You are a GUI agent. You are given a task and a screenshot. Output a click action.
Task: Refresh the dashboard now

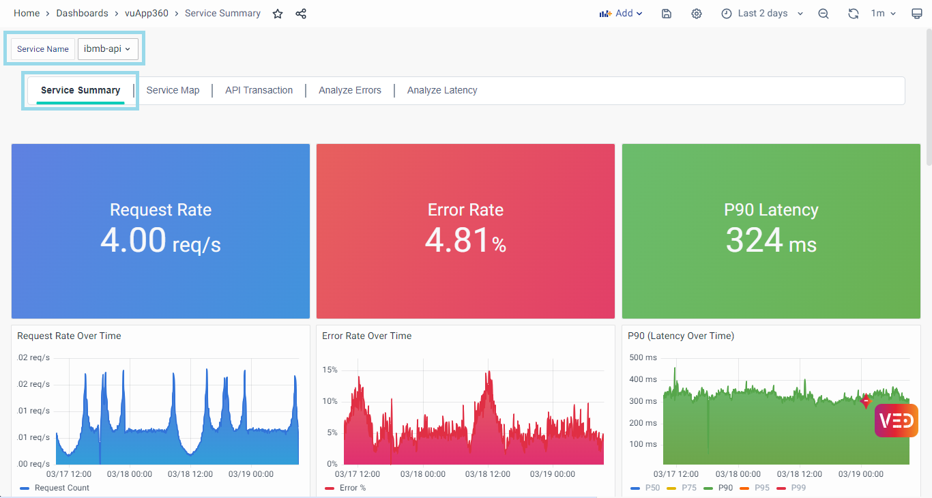click(x=853, y=14)
